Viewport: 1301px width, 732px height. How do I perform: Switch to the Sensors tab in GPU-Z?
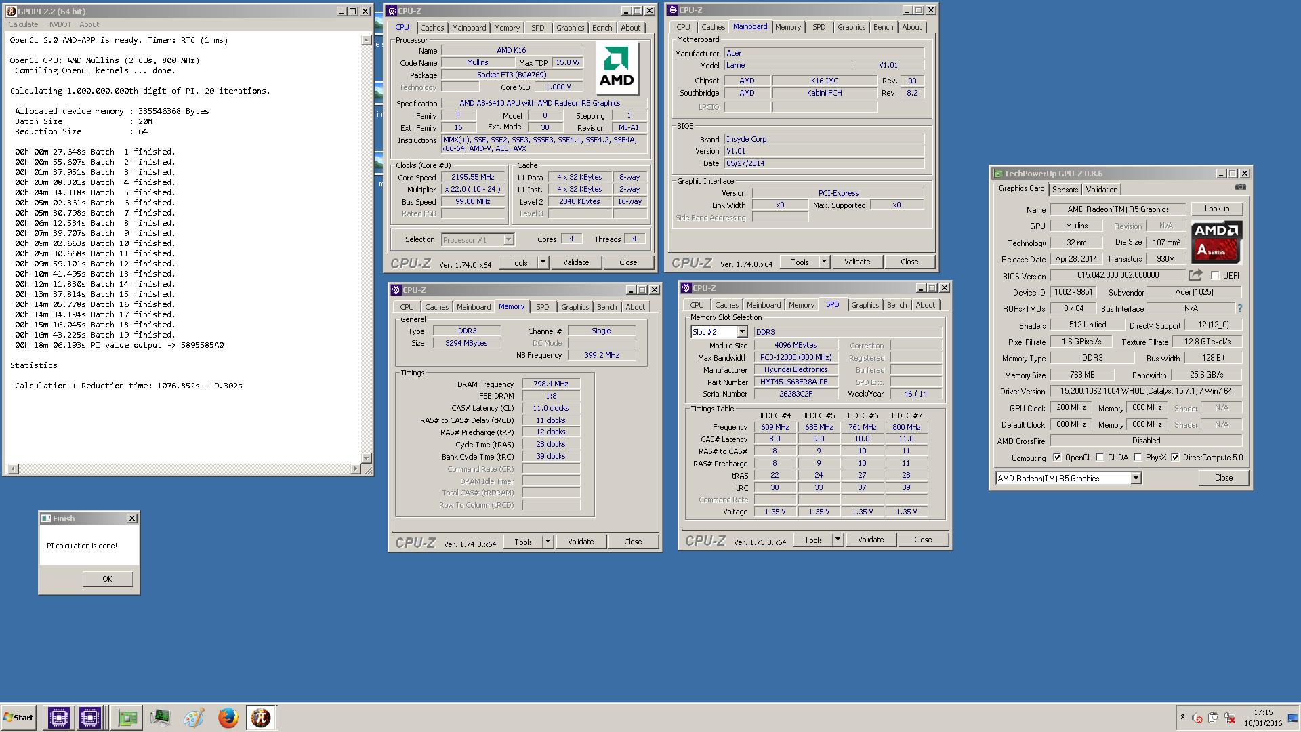pyautogui.click(x=1065, y=190)
